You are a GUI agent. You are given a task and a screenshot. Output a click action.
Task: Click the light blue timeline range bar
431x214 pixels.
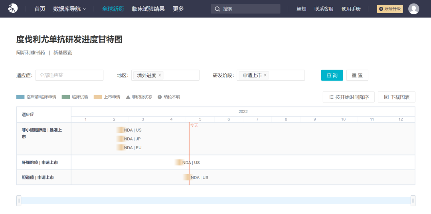216,200
